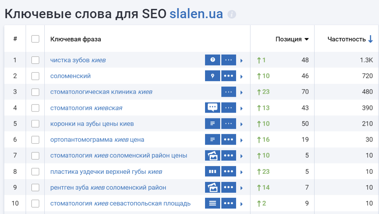Image resolution: width=379 pixels, height=214 pixels.
Task: Click frequency value 1.3K
Action: [x=367, y=60]
